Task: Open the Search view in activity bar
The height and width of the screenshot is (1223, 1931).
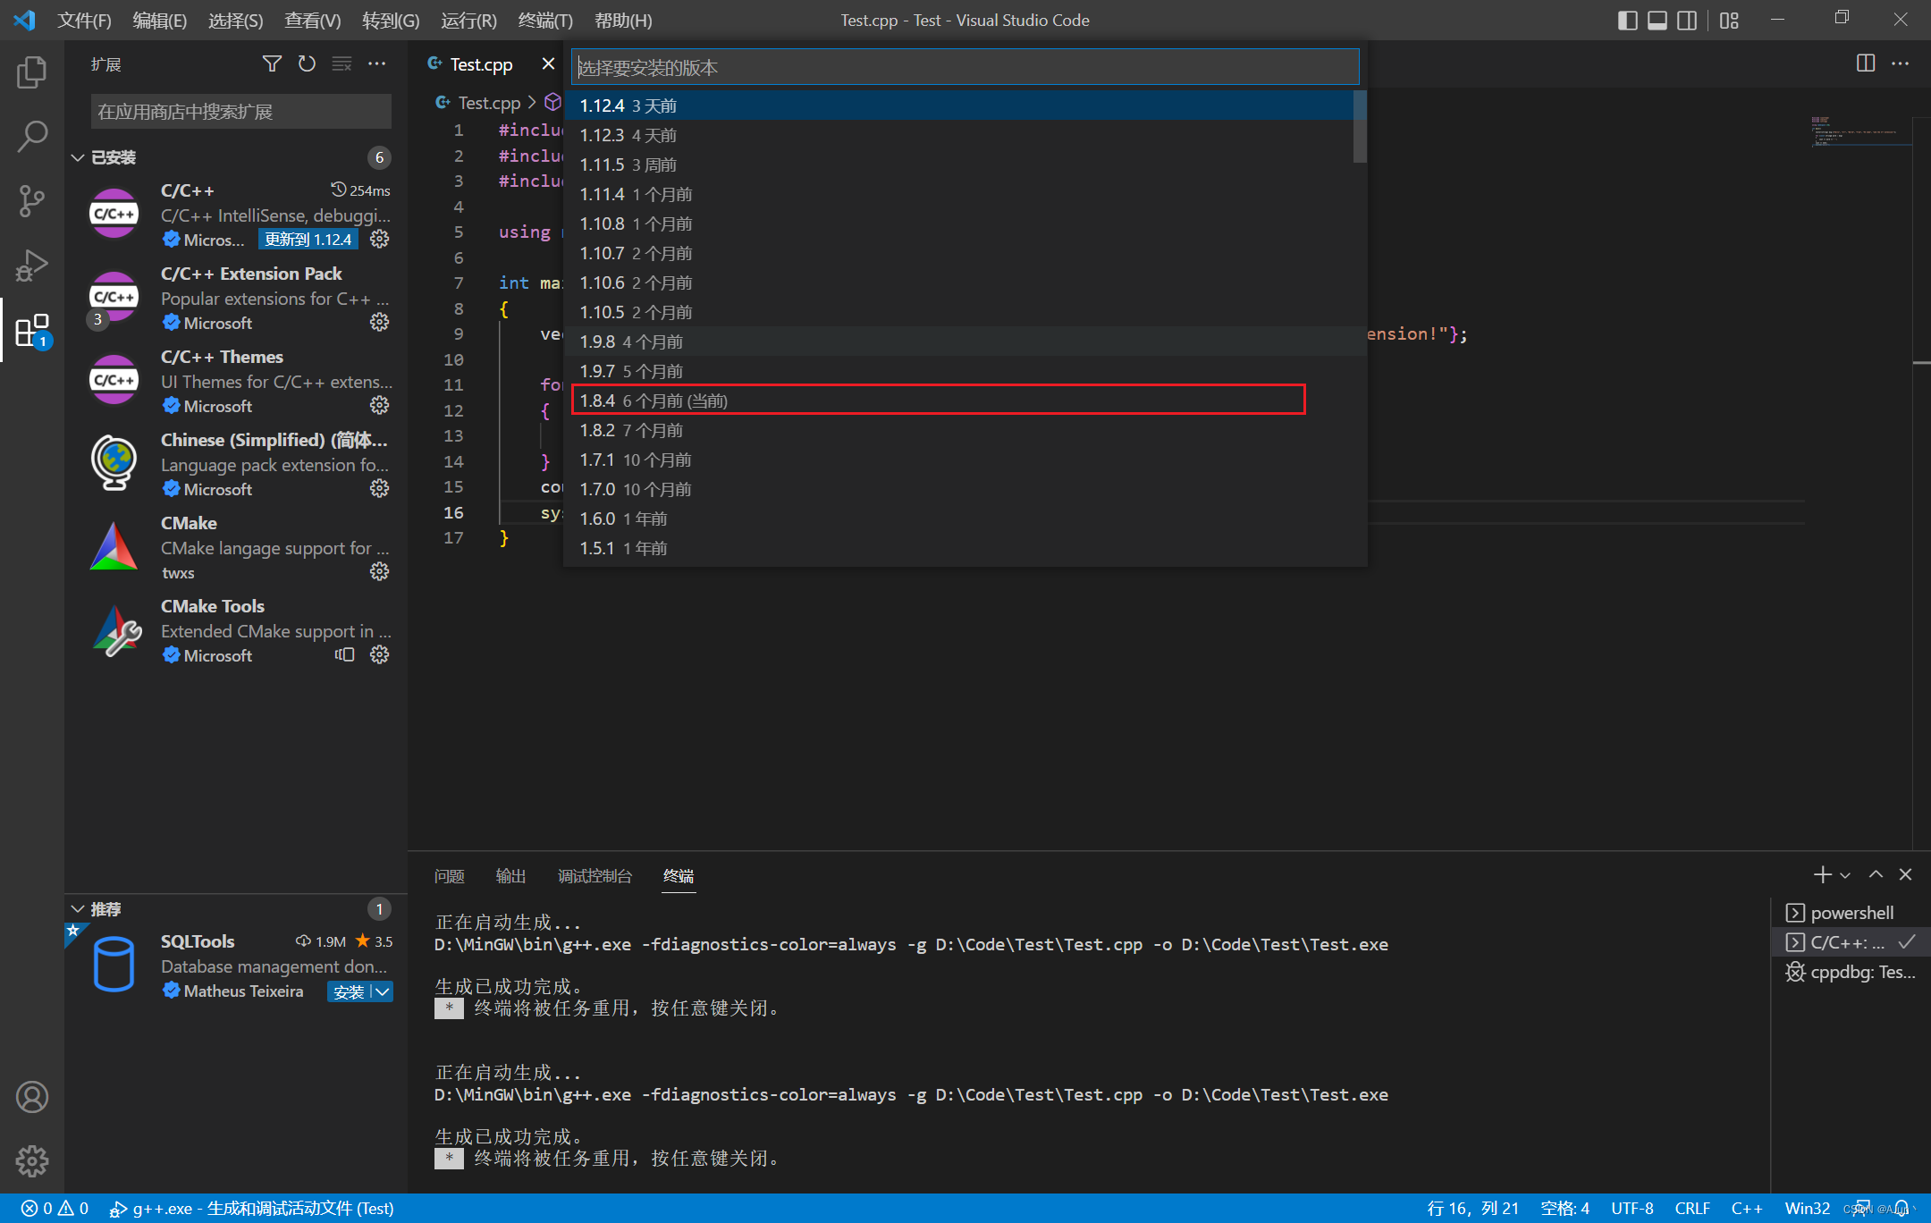Action: click(32, 137)
